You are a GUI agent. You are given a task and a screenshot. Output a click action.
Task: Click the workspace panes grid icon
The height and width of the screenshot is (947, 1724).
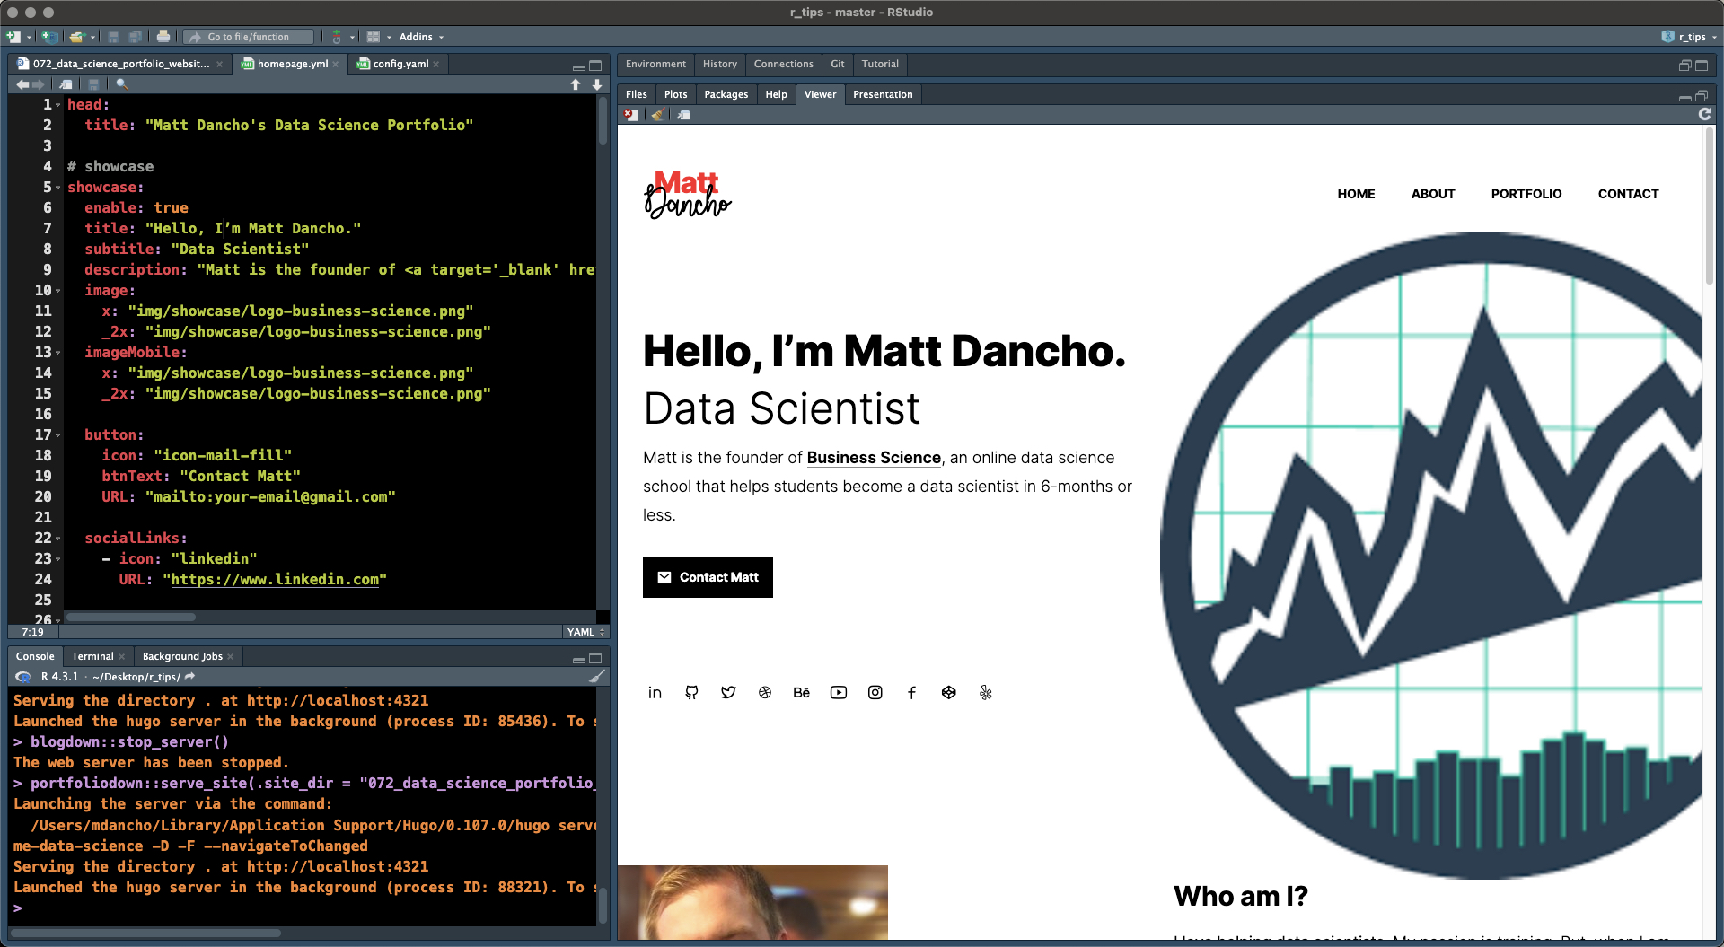click(x=374, y=37)
